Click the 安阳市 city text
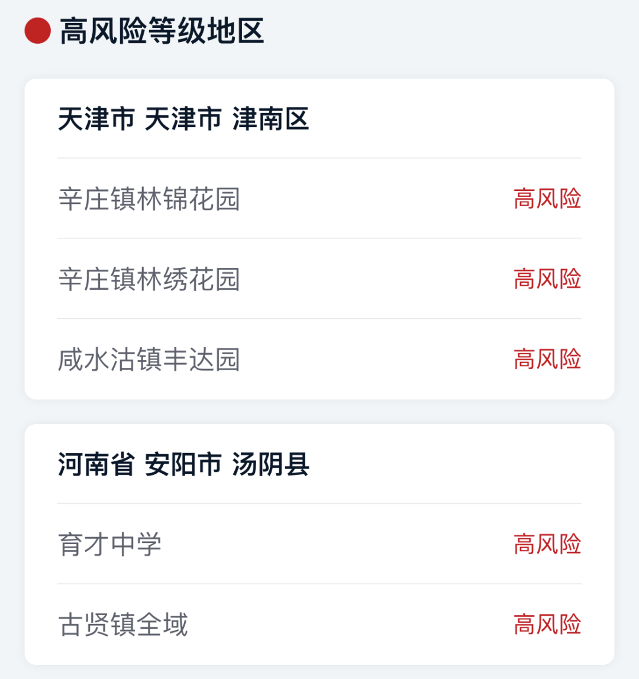This screenshot has width=639, height=679. [x=183, y=464]
